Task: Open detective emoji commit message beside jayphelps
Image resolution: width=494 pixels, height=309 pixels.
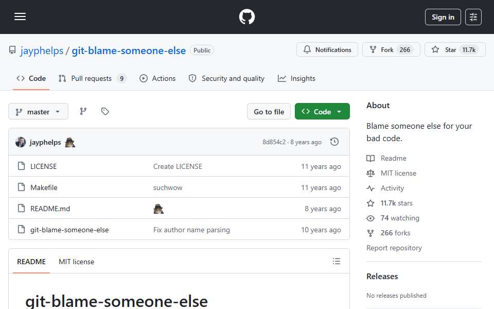Action: point(70,143)
